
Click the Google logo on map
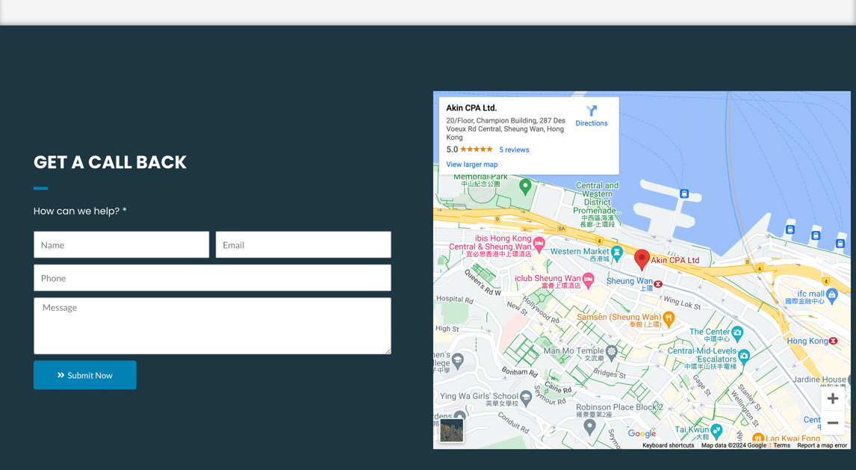point(642,433)
